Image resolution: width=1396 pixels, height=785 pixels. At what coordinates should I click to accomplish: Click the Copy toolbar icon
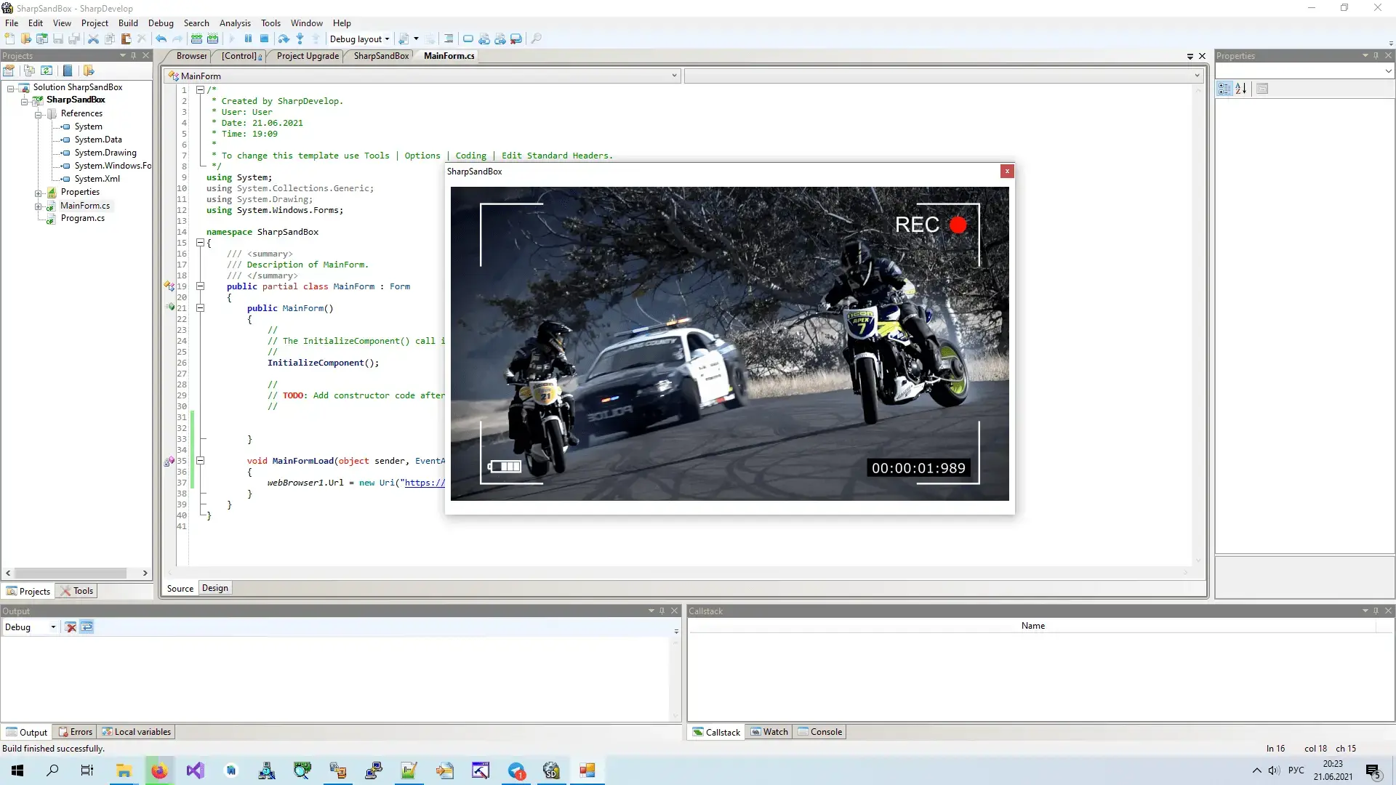110,39
